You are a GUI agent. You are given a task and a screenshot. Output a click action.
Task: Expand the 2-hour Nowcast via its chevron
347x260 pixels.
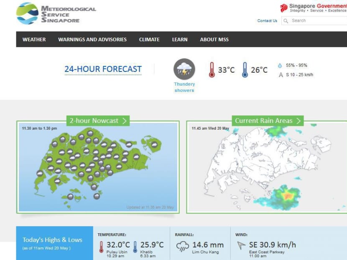[x=125, y=120]
